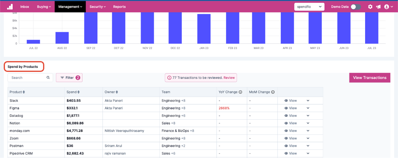The image size is (398, 158).
Task: Sort table by Owner column arrows
Action: click(117, 92)
